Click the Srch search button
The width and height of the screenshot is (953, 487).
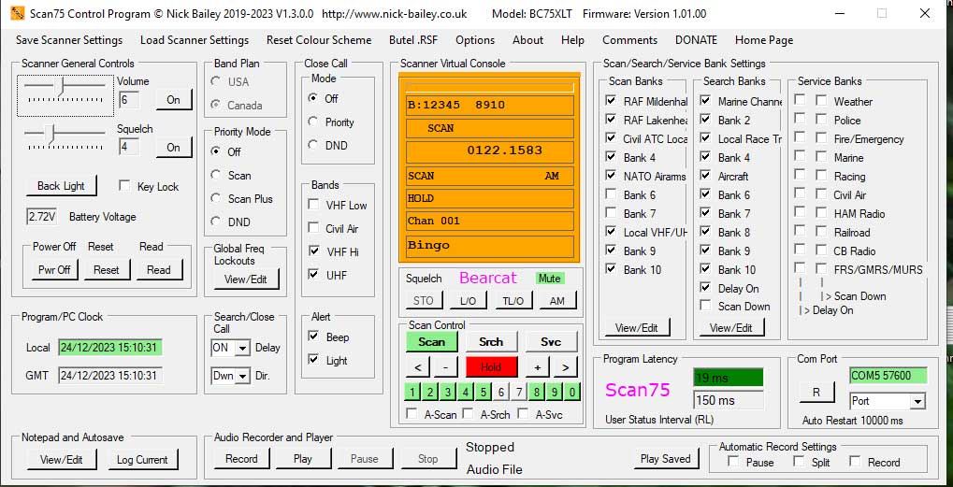(x=491, y=342)
